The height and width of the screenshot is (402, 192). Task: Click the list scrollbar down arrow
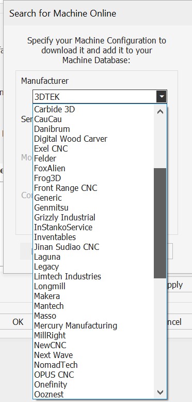pos(160,392)
